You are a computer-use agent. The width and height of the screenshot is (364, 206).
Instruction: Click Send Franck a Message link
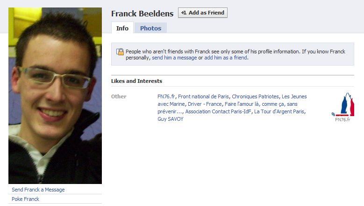point(38,190)
